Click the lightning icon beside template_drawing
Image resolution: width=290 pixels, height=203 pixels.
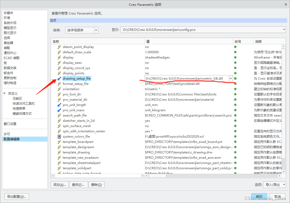click(x=59, y=152)
